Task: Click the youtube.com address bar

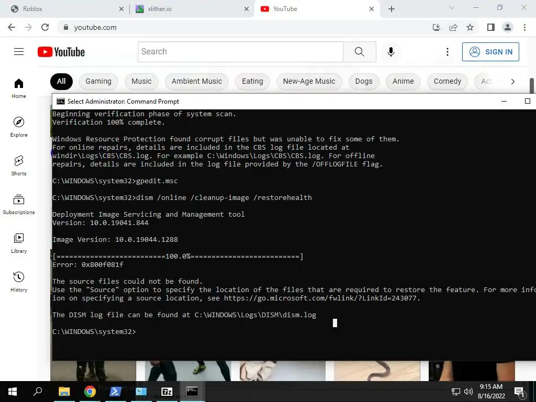Action: point(239,27)
